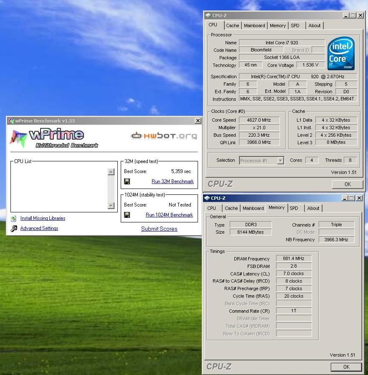Click the Code Name Bloomfield field
This screenshot has height=375, width=368.
[261, 50]
